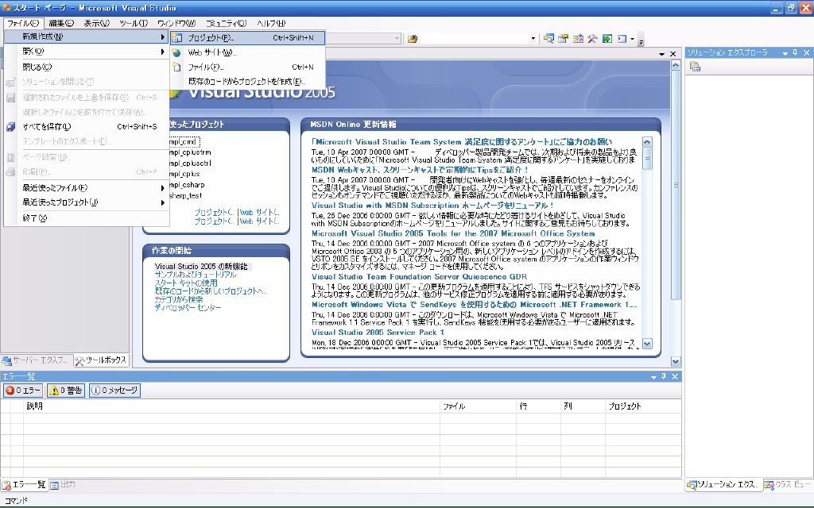This screenshot has height=508, width=814.
Task: Click the globe icon beside Web サイト submenu item
Action: coord(177,52)
